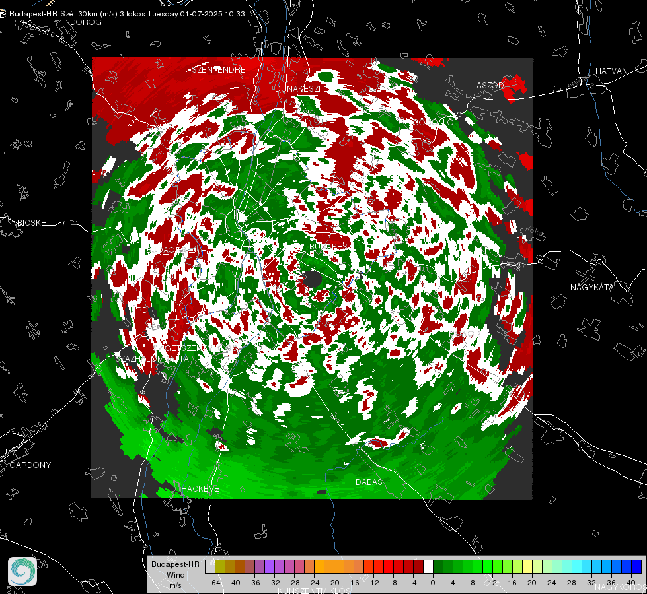Click the swirl logo icon
The image size is (647, 594).
pos(22,572)
